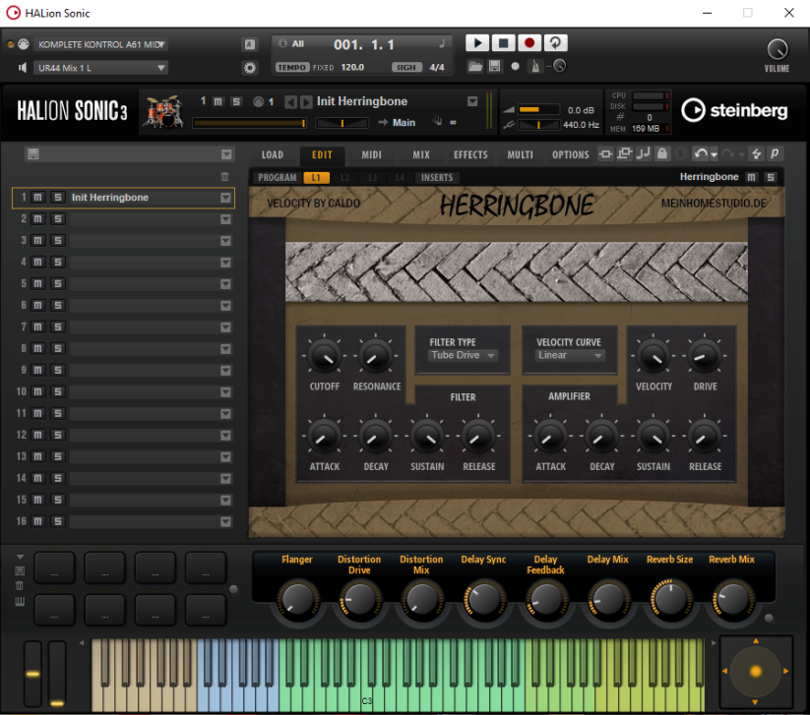This screenshot has width=810, height=715.
Task: Click the PROGRAM button
Action: coord(278,178)
